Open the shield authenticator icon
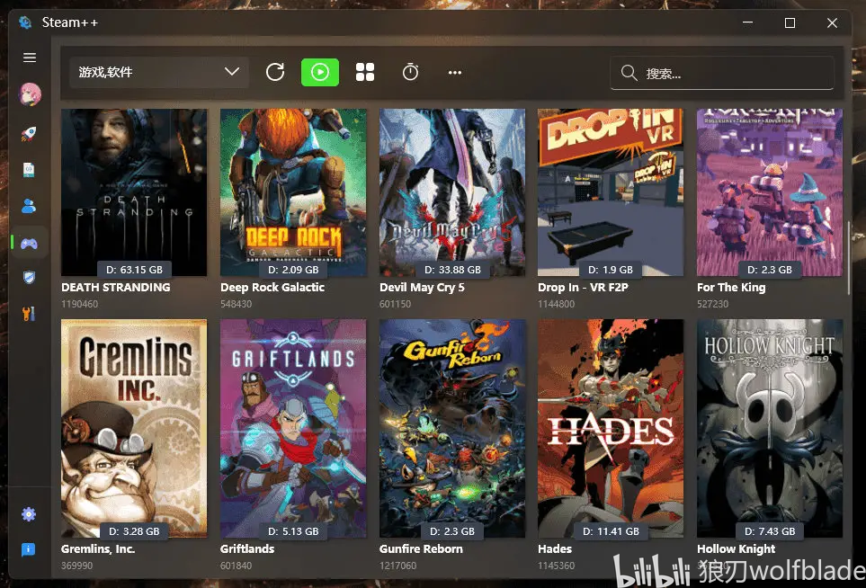This screenshot has height=588, width=866. point(29,277)
